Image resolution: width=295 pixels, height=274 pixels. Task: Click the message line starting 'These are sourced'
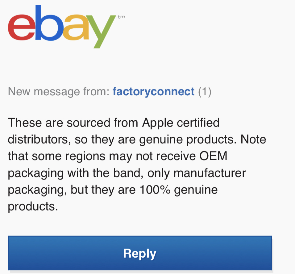[x=114, y=123]
